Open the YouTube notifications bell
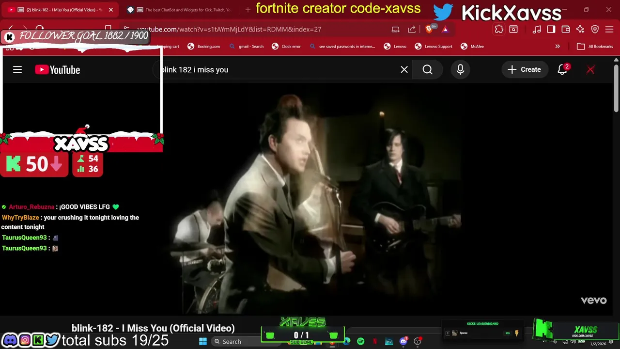Viewport: 620px width, 349px height. tap(562, 70)
